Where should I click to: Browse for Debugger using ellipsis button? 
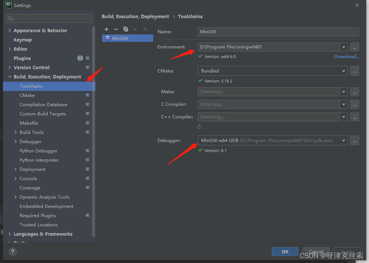point(355,141)
